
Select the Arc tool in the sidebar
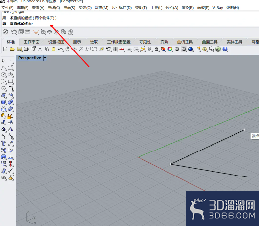pos(4,81)
